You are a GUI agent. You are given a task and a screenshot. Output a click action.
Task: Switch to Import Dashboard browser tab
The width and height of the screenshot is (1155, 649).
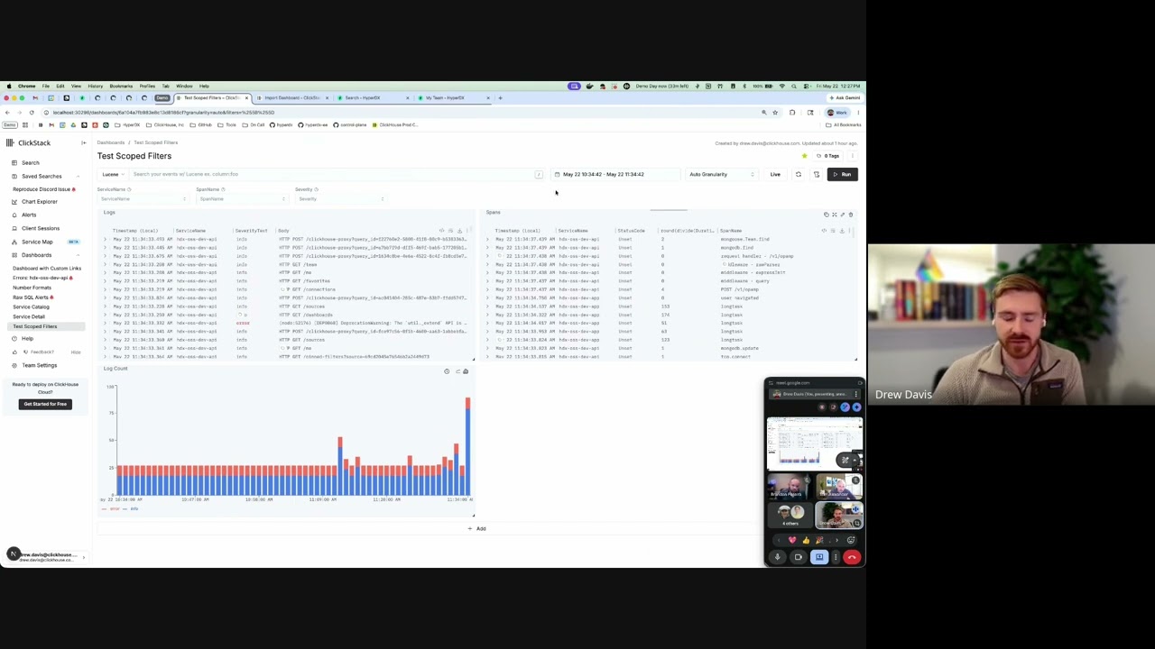tap(293, 98)
